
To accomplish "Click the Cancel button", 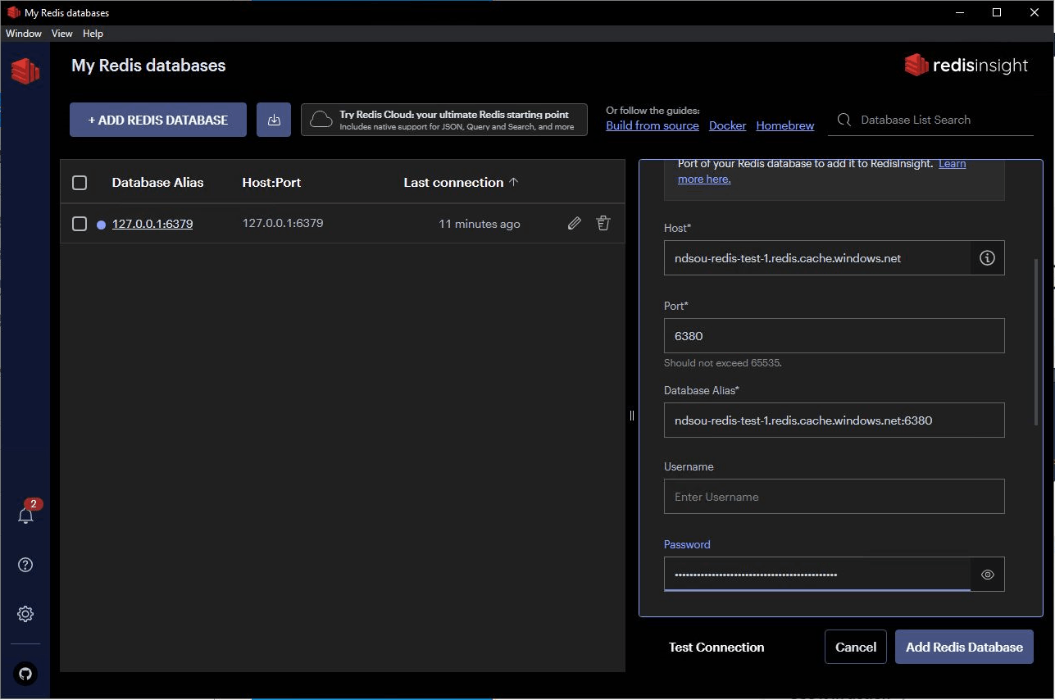I will pyautogui.click(x=856, y=647).
